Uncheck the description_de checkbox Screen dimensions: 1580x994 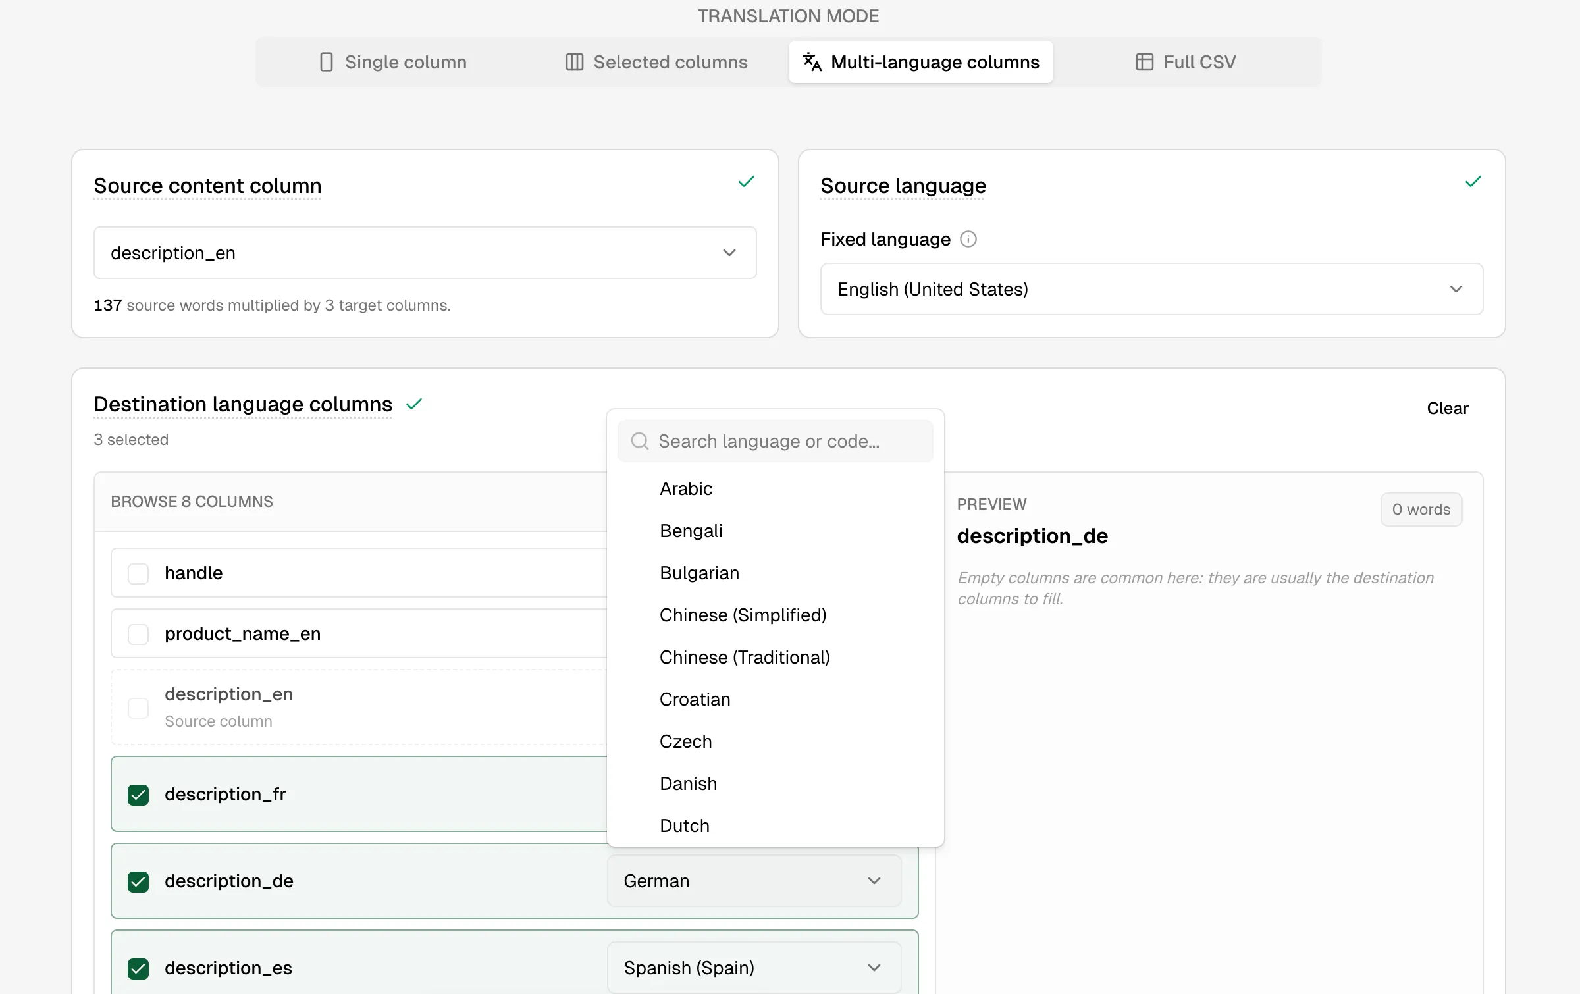[x=138, y=881]
